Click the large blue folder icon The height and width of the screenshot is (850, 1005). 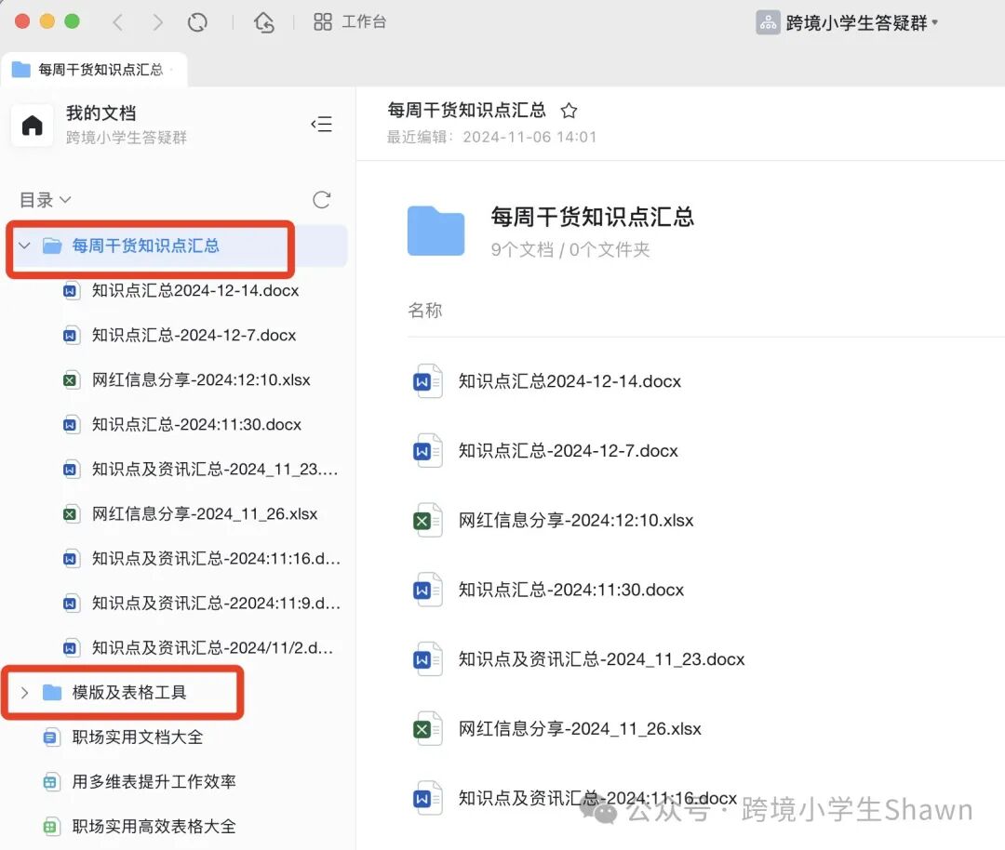(x=435, y=232)
